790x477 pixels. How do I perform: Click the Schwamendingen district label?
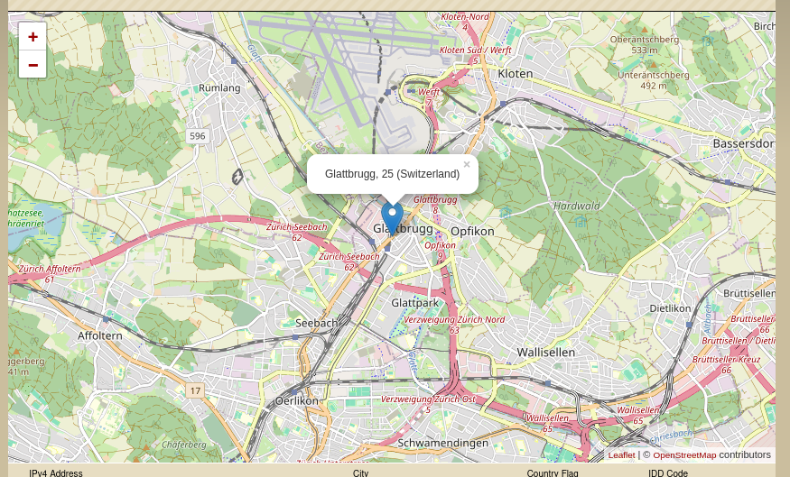click(443, 444)
